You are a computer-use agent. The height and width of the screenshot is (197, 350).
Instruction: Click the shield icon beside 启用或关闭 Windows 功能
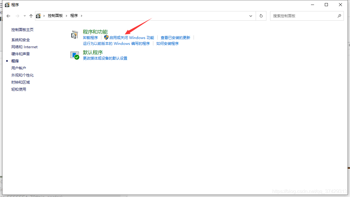click(x=106, y=37)
